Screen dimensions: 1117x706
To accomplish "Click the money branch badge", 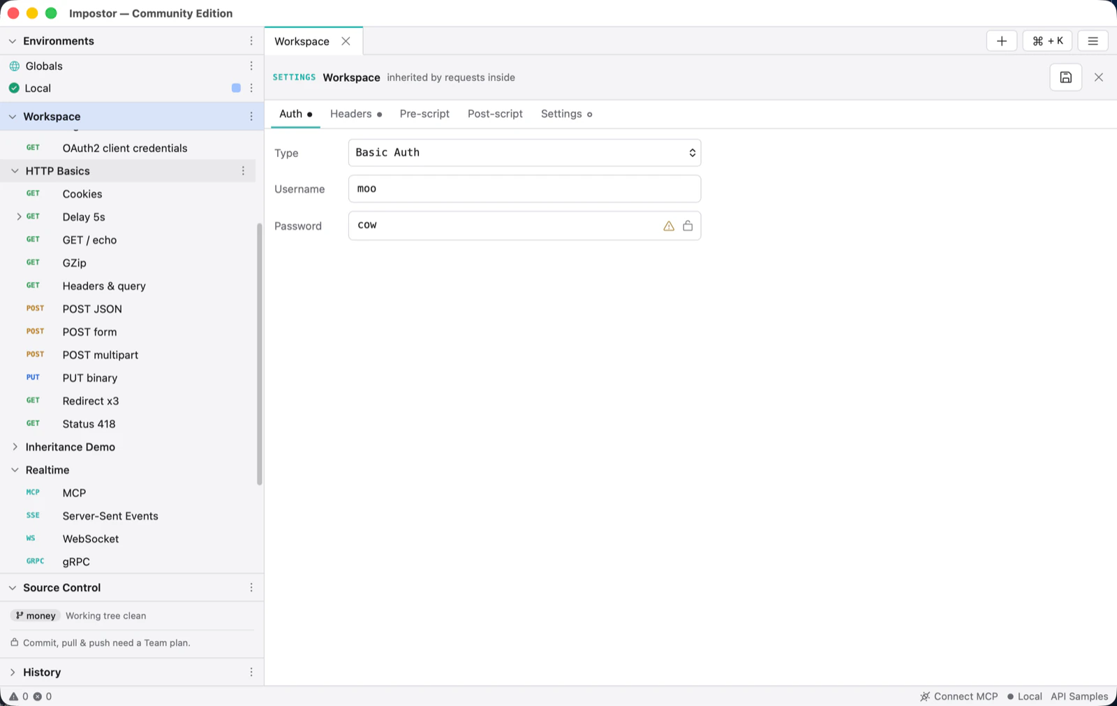I will [x=35, y=616].
